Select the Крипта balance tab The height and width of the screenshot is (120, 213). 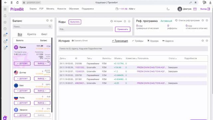click(32, 34)
